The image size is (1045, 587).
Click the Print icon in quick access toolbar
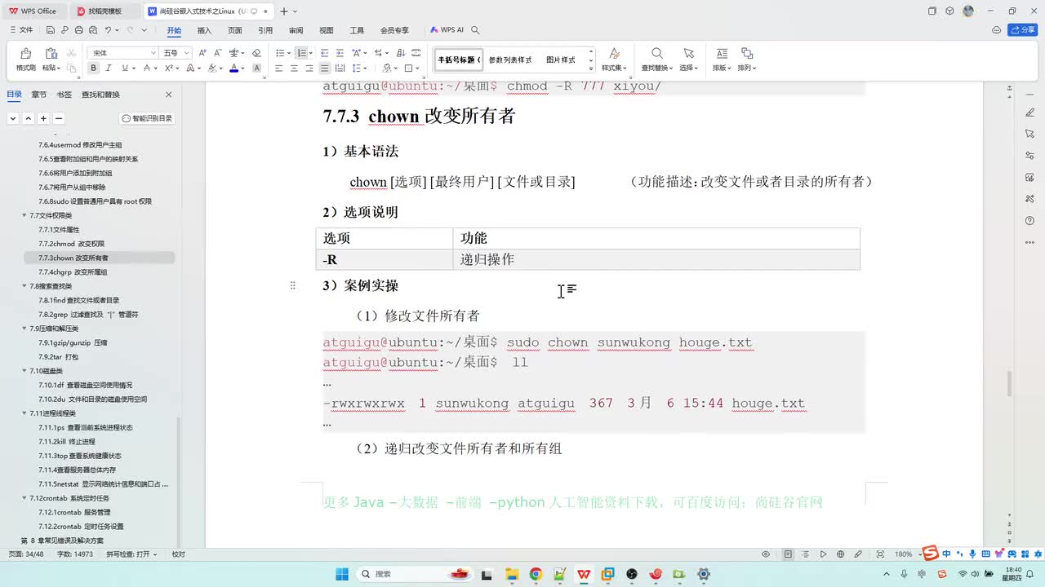coord(78,30)
